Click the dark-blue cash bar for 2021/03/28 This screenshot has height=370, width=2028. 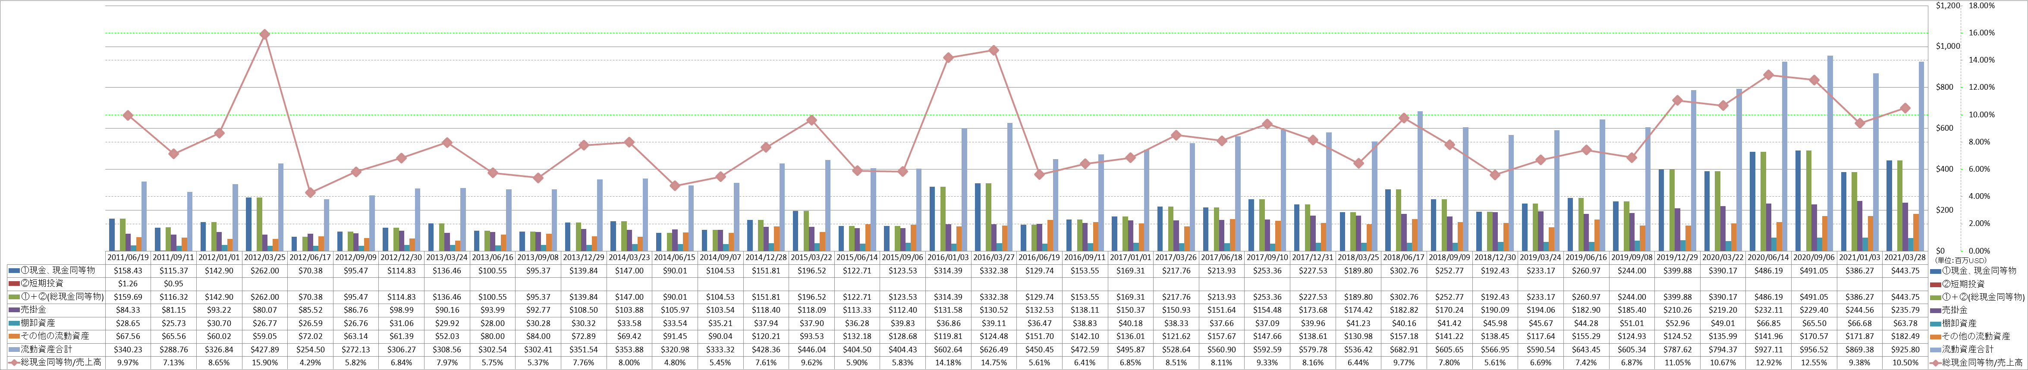point(1889,205)
